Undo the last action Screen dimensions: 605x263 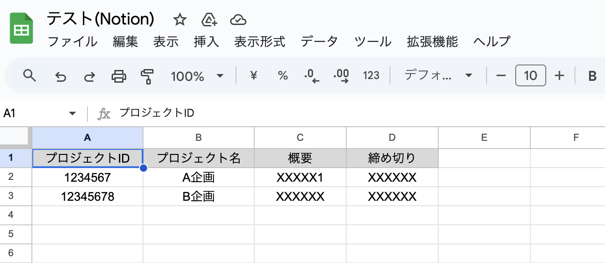[60, 76]
